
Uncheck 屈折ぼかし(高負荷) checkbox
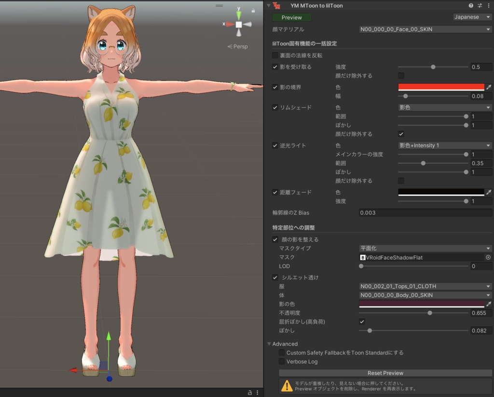point(362,321)
